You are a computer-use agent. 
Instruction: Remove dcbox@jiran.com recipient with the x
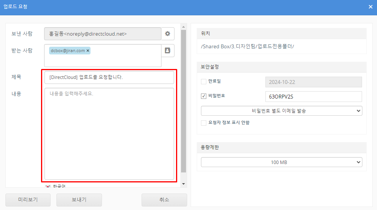click(88, 51)
